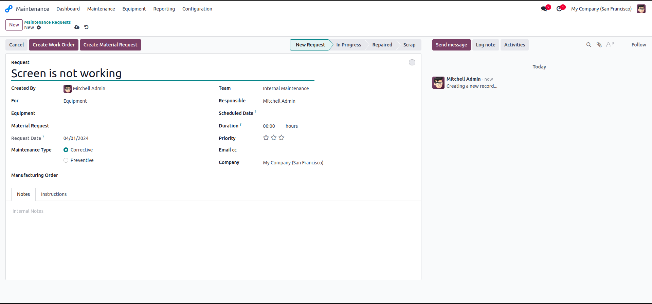Set stage to Scrap
This screenshot has height=304, width=652.
409,45
